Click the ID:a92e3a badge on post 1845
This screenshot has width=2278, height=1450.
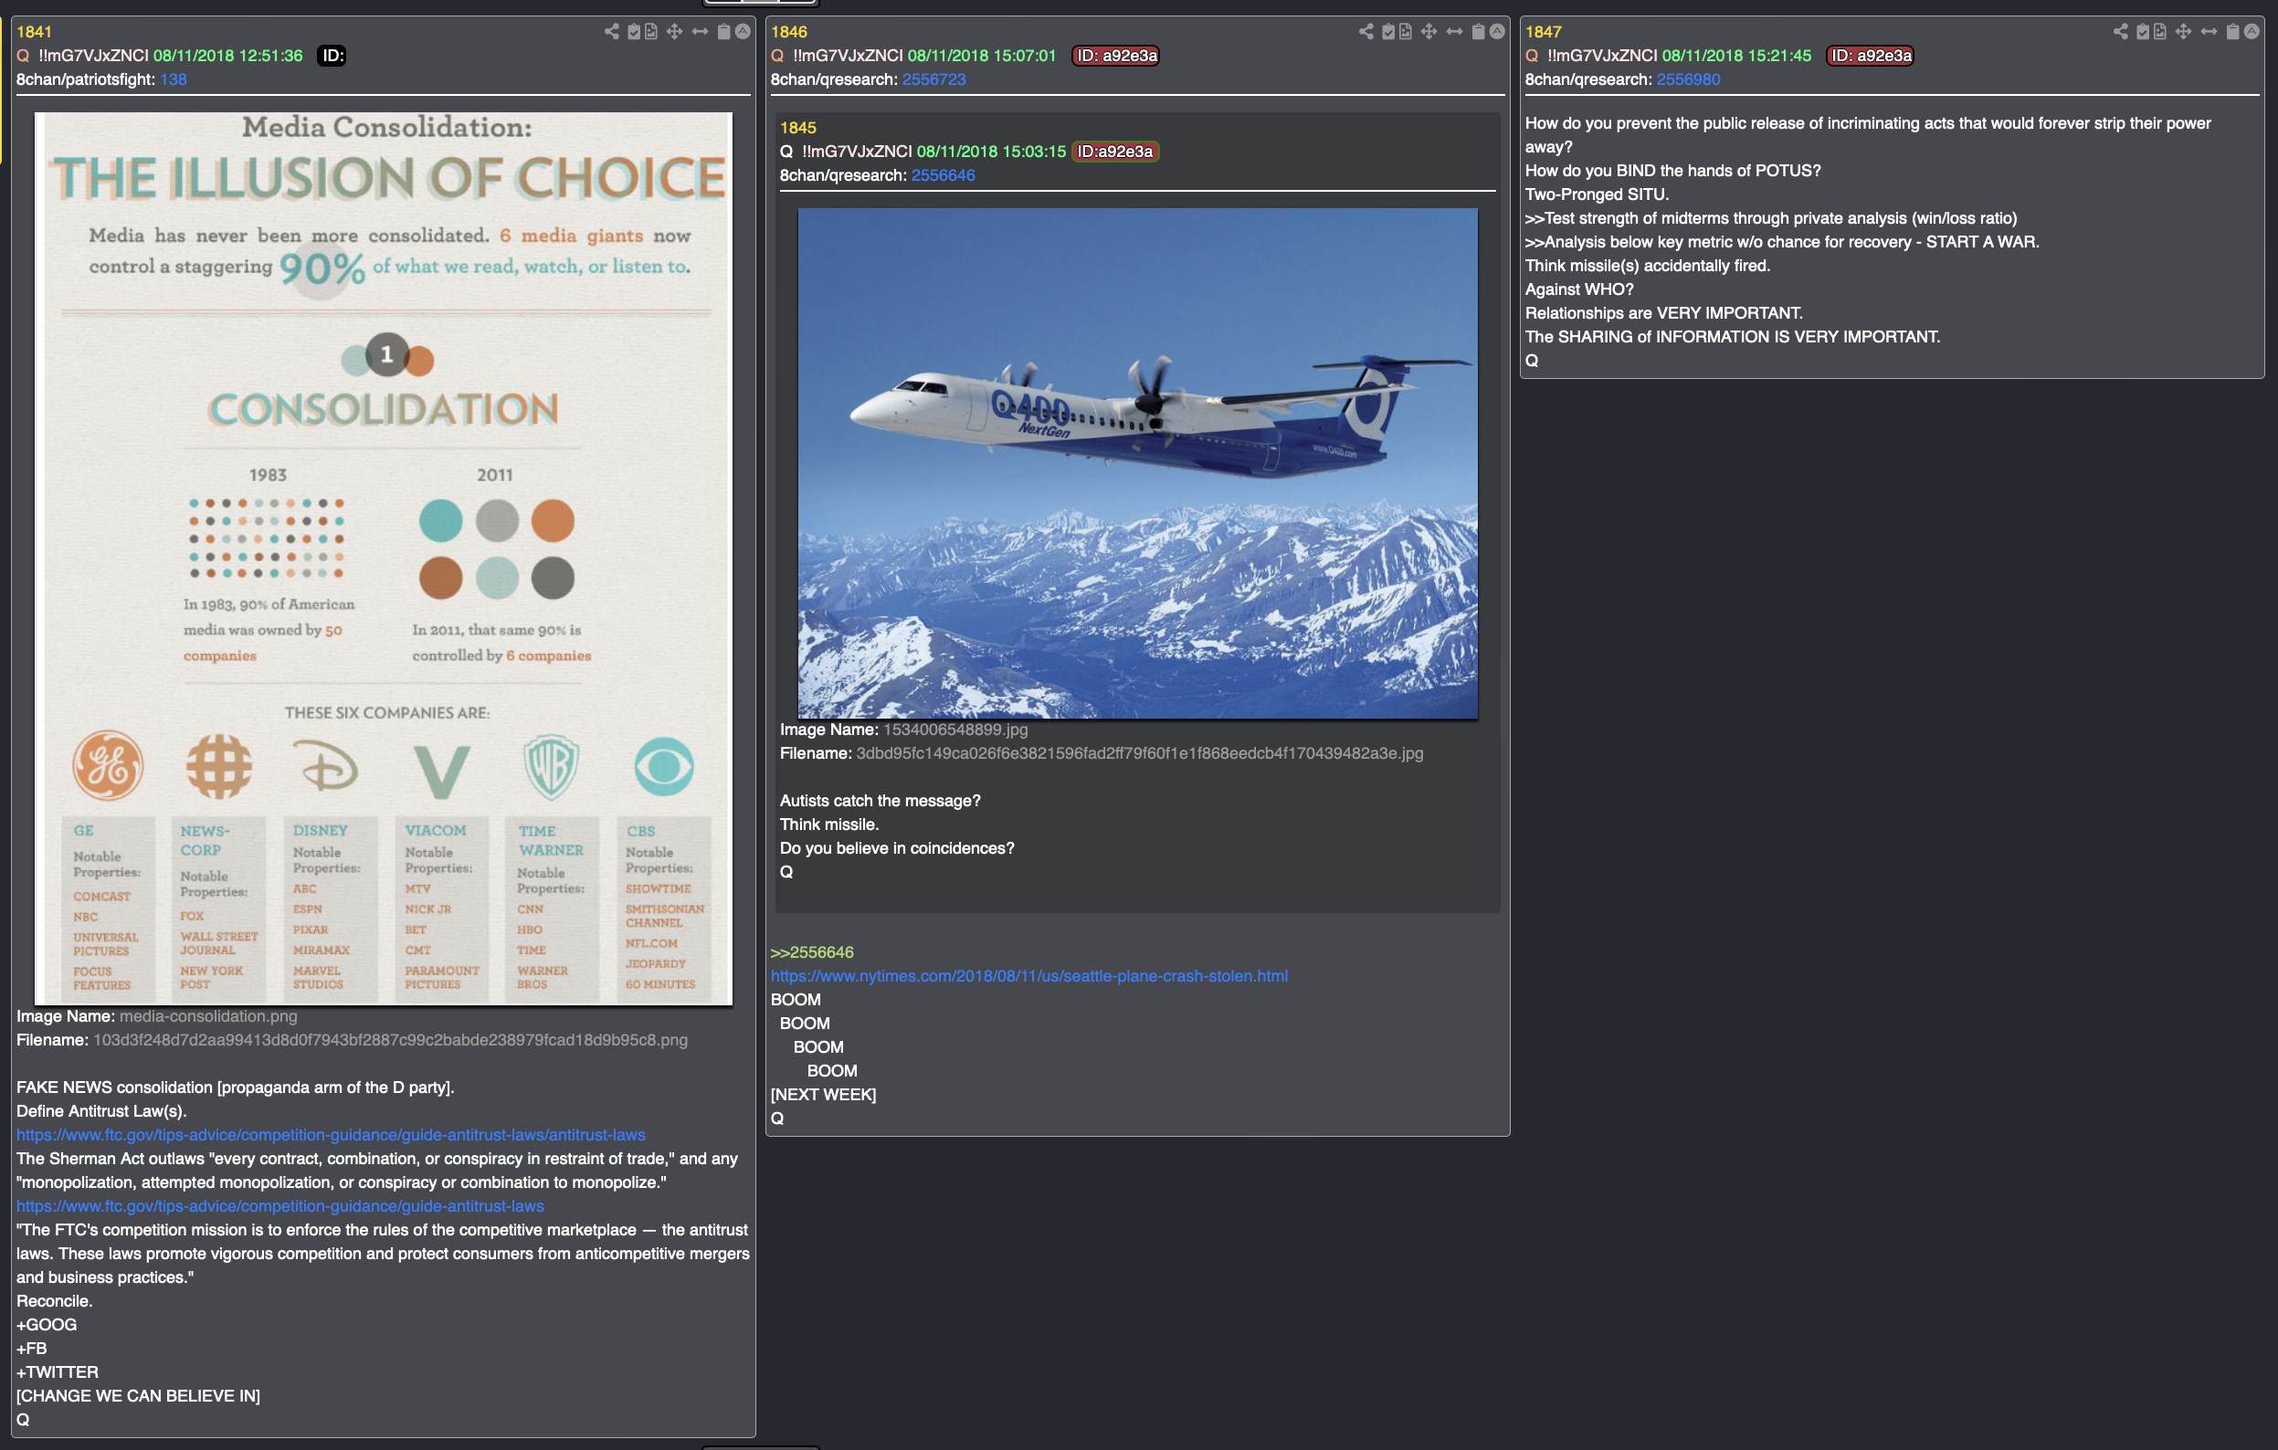pyautogui.click(x=1115, y=152)
